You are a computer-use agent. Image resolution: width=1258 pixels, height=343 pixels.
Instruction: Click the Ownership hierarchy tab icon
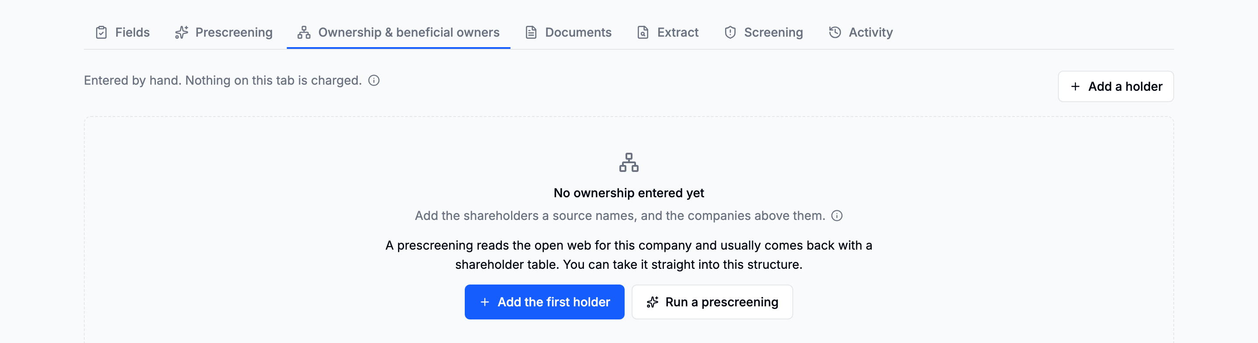click(304, 32)
